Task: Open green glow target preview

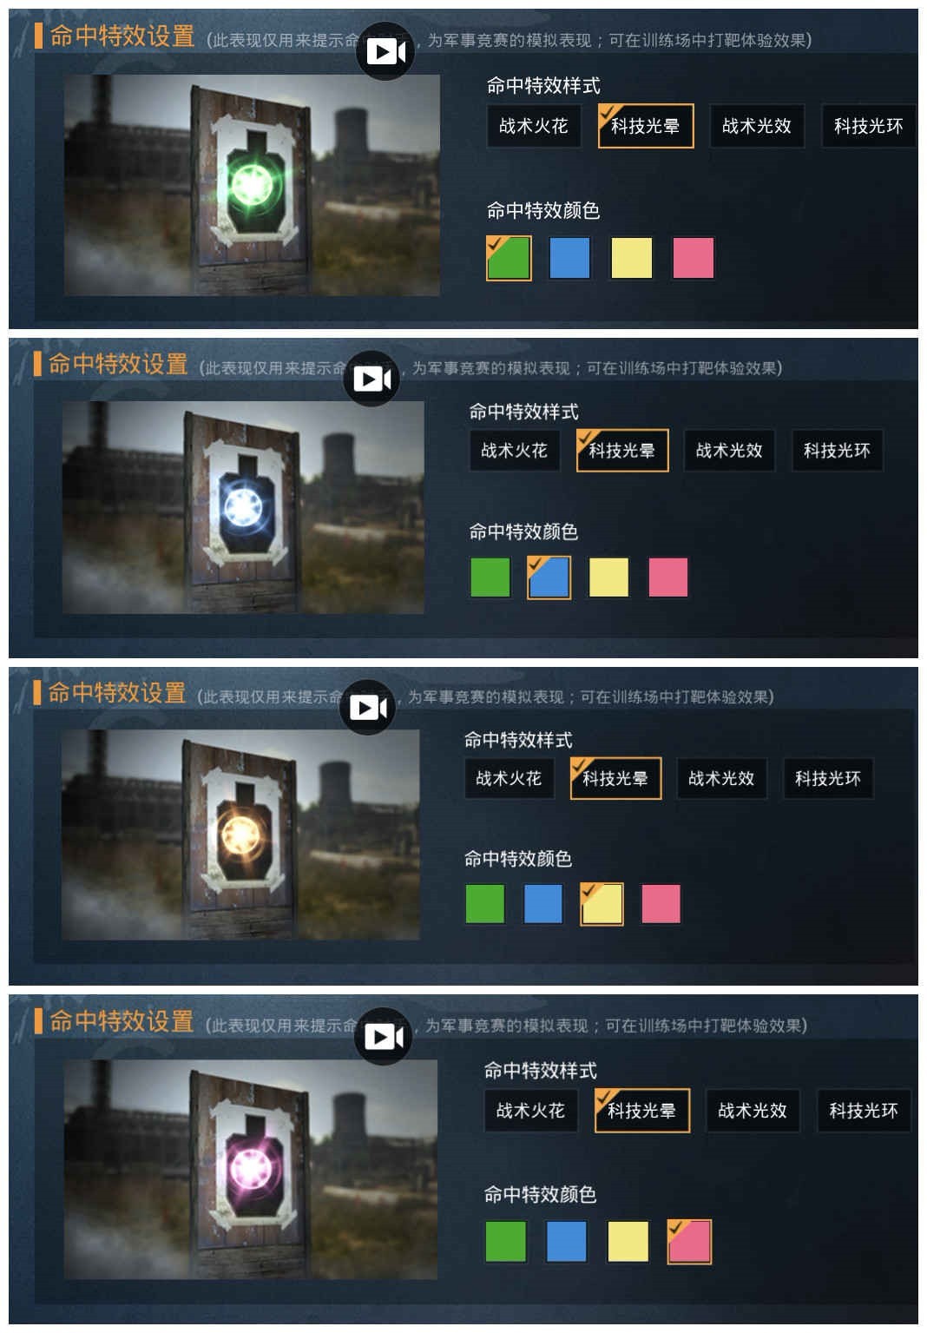Action: coord(252,185)
